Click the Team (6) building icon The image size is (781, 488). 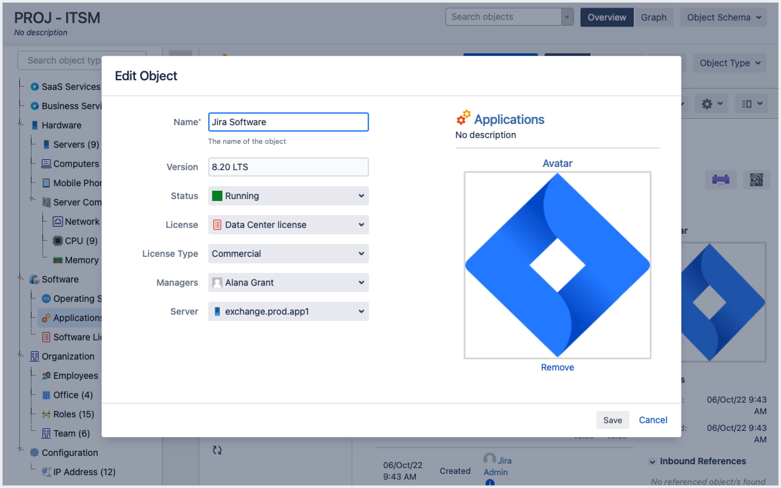[46, 433]
